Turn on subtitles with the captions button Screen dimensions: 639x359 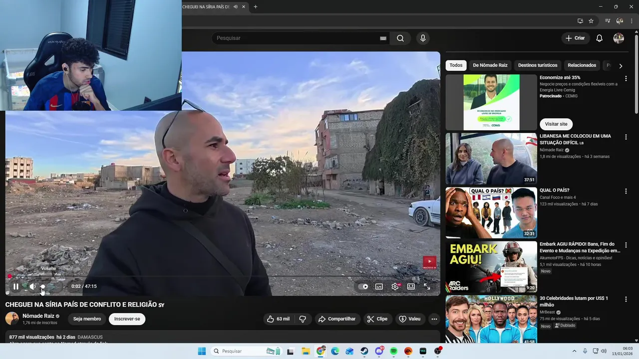pos(379,287)
